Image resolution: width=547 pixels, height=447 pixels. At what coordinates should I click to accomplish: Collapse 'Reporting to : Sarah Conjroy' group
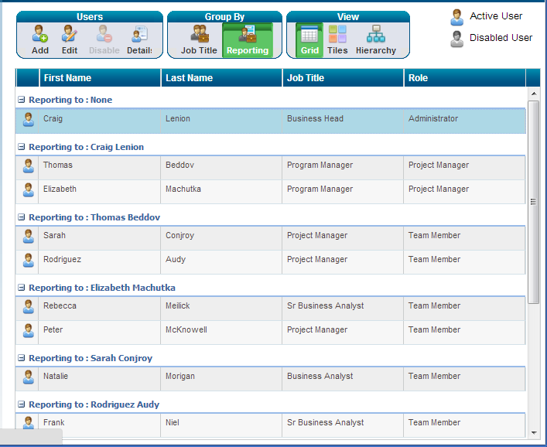click(22, 358)
